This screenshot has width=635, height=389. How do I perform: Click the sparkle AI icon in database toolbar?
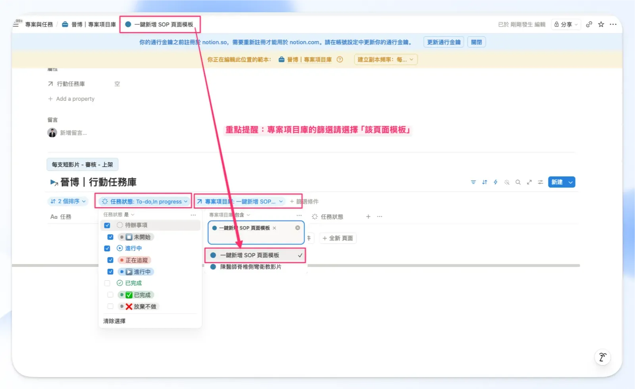tap(507, 182)
